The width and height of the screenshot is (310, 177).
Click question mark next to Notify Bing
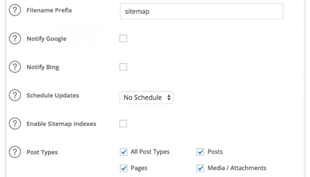tap(15, 67)
